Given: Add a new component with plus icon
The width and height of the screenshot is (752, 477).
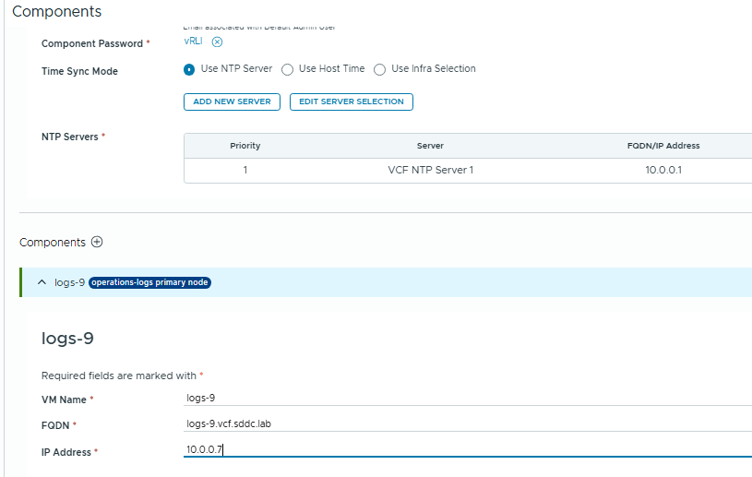Looking at the screenshot, I should [x=97, y=242].
